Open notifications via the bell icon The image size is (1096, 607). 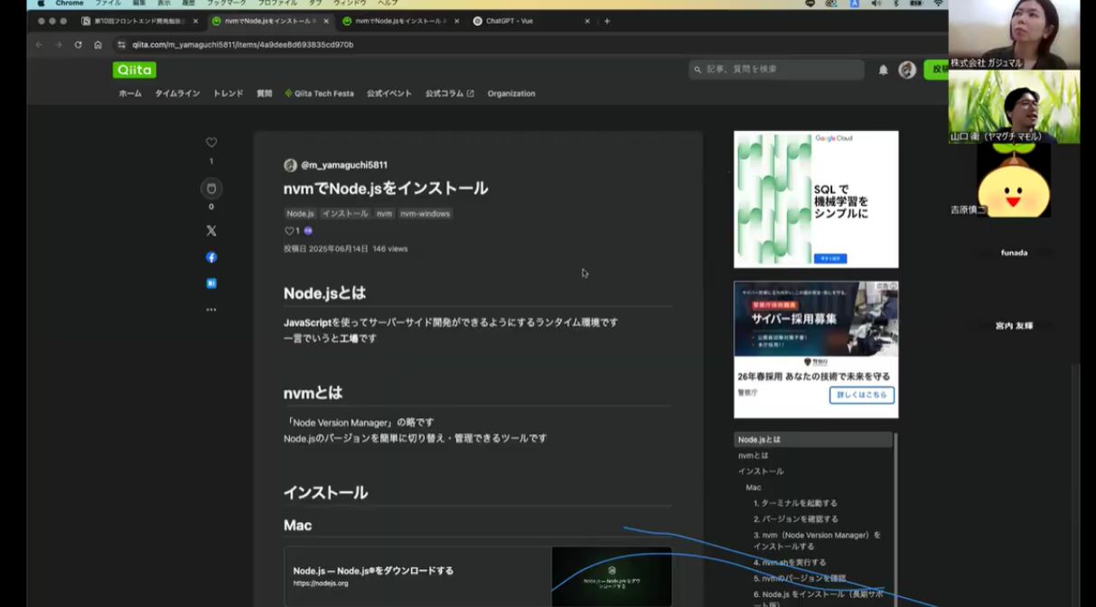click(x=883, y=70)
